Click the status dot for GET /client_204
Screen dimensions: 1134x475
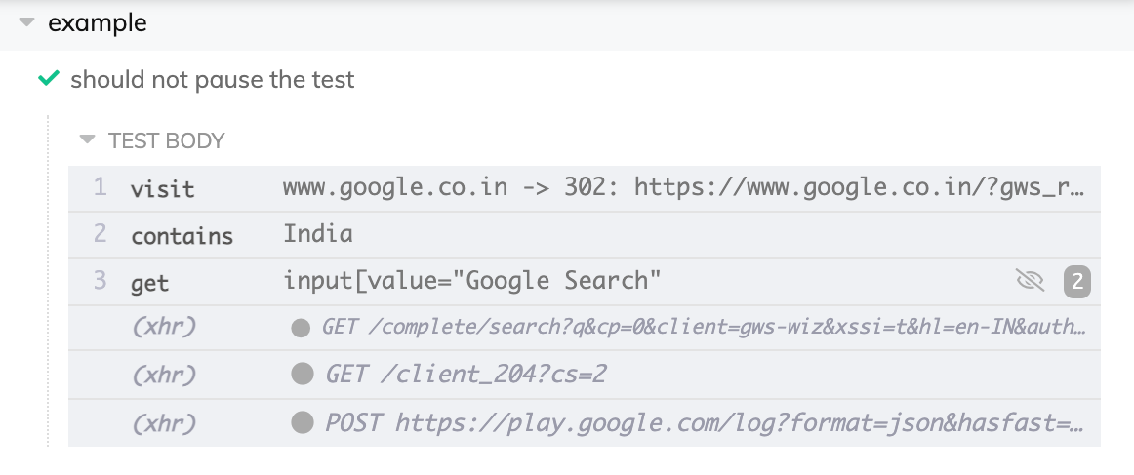[x=303, y=376]
